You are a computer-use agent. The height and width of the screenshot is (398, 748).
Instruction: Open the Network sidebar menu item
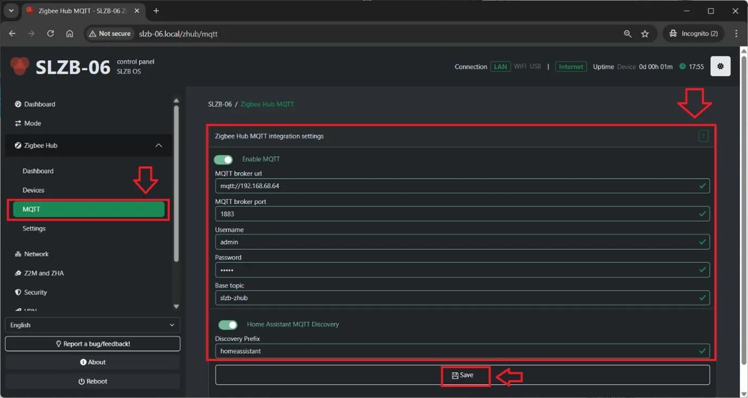point(36,254)
